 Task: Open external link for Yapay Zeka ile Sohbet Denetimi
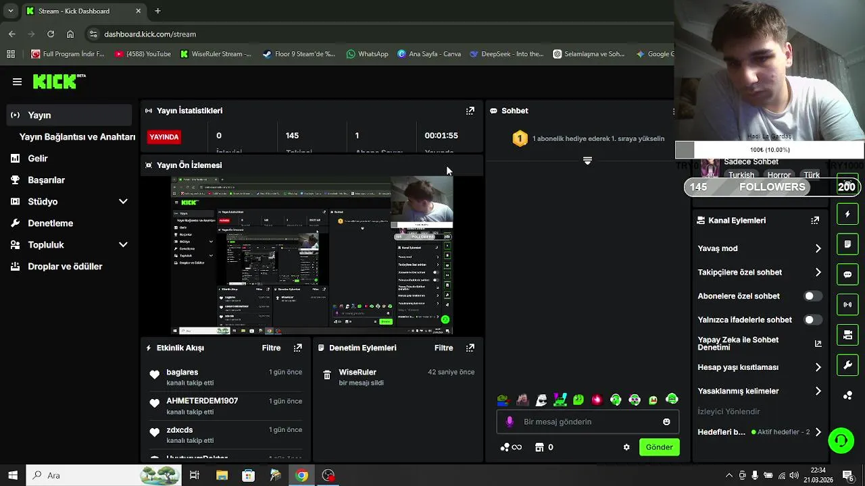point(818,344)
